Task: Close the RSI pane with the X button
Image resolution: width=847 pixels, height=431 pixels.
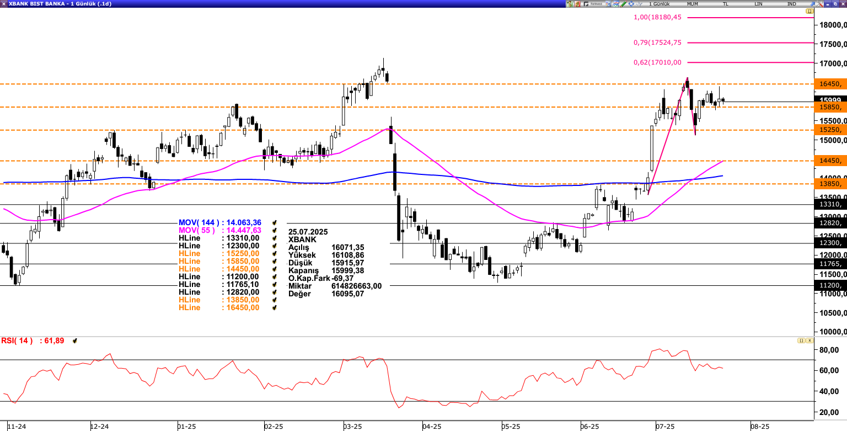Action: point(810,340)
